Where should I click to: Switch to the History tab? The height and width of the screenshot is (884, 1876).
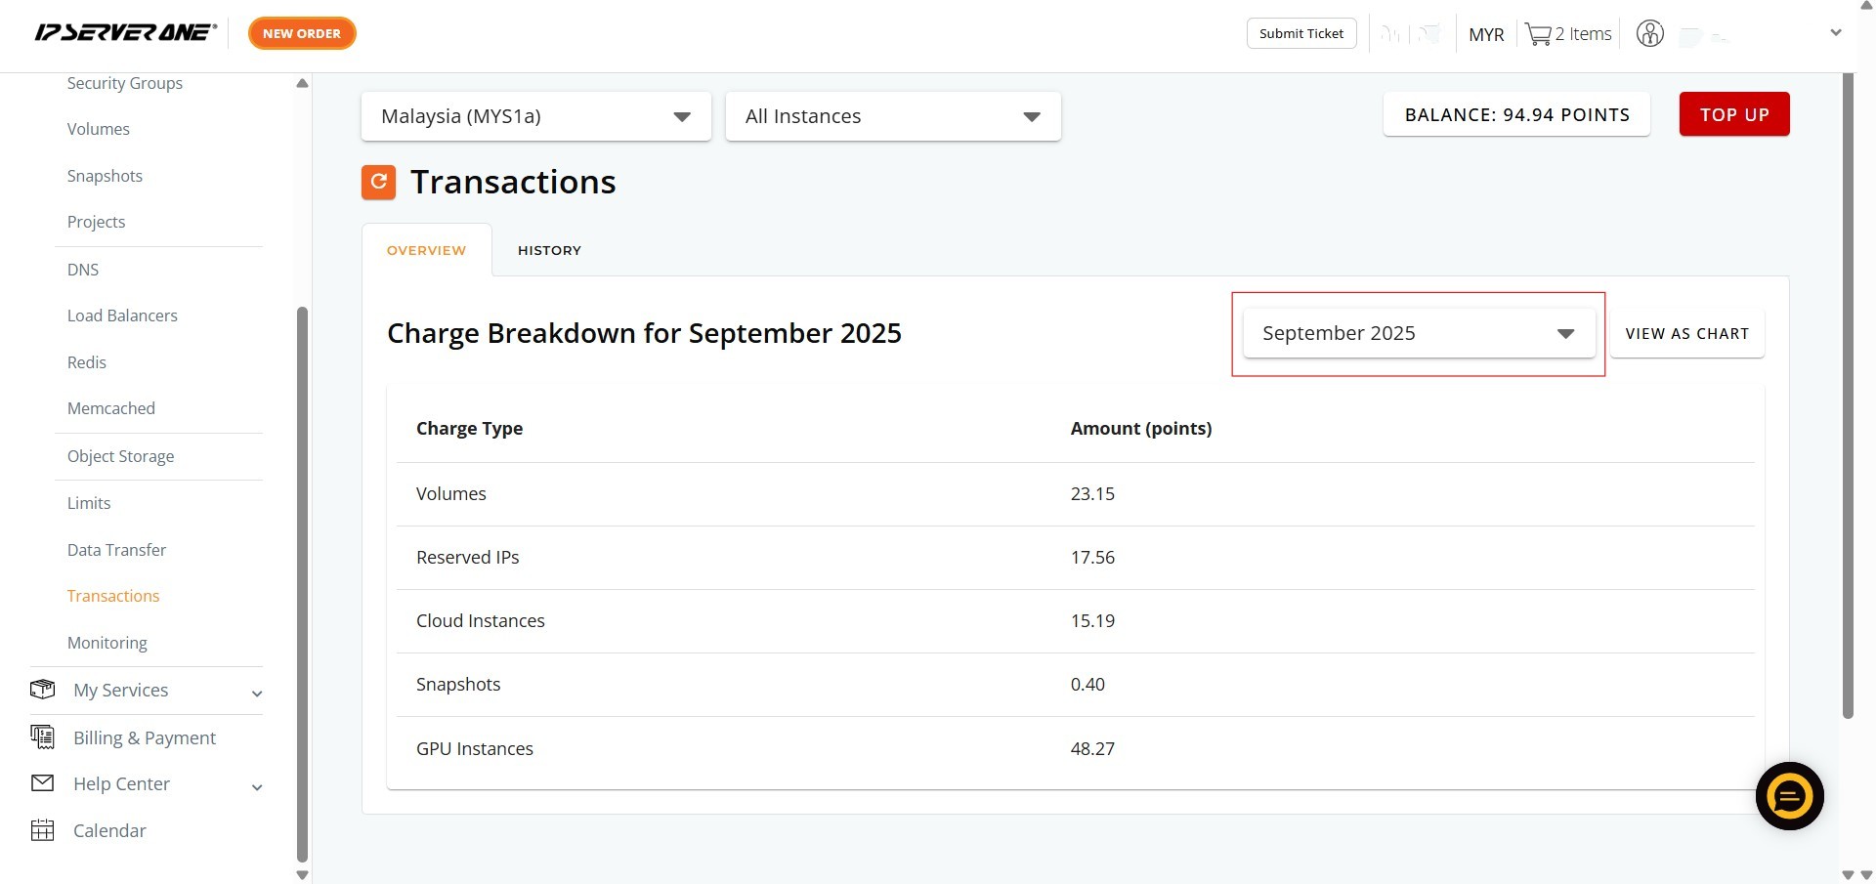(x=549, y=250)
